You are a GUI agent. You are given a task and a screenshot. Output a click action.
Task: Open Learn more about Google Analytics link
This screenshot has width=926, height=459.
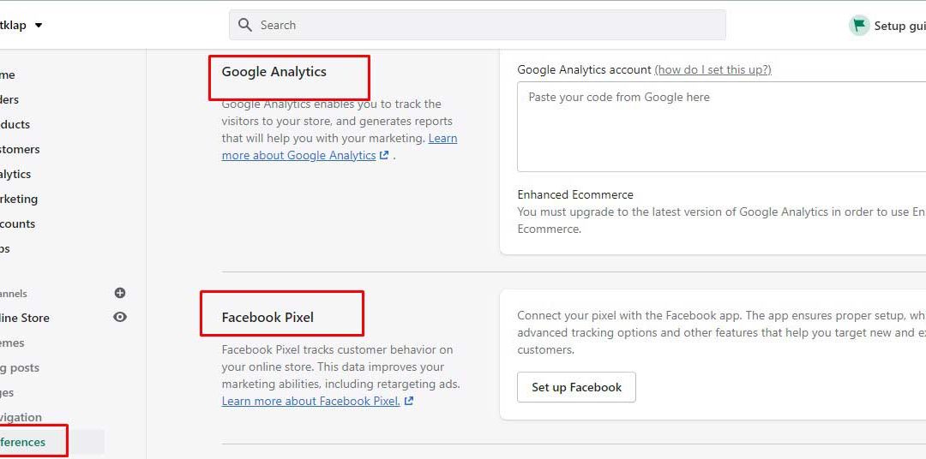coord(298,155)
